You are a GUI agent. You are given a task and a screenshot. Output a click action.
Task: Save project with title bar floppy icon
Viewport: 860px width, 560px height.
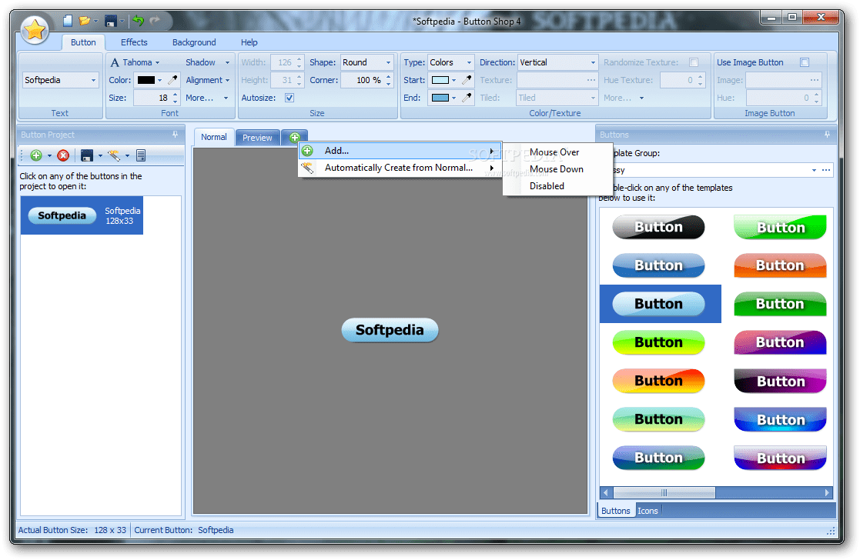tap(112, 21)
